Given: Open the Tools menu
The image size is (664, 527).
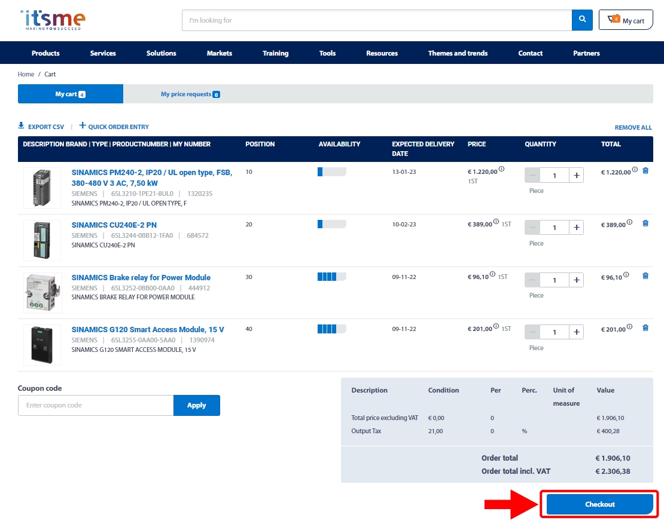Looking at the screenshot, I should (x=327, y=53).
